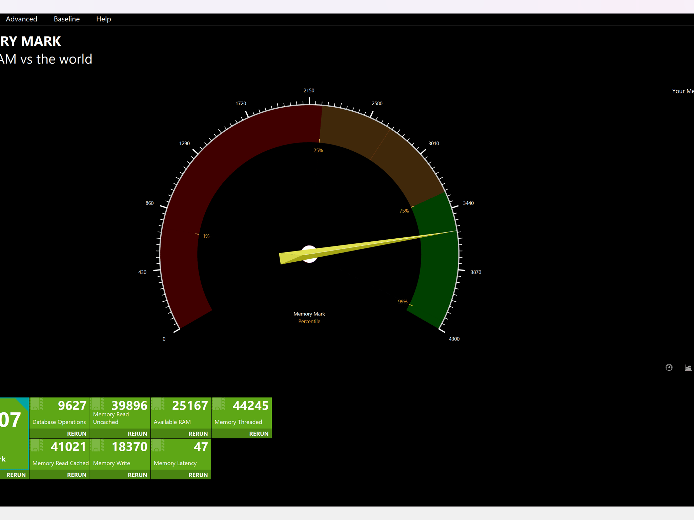Click the 25% percentile marker
The image size is (694, 520).
coord(318,150)
